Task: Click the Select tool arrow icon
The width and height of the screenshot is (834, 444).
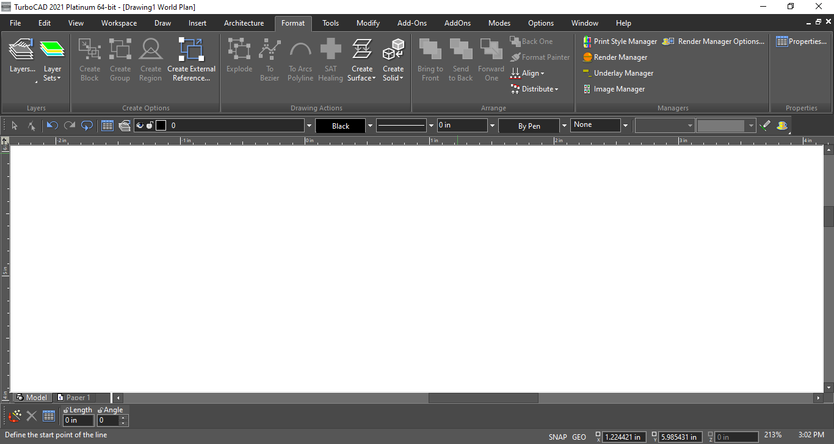Action: click(x=15, y=126)
